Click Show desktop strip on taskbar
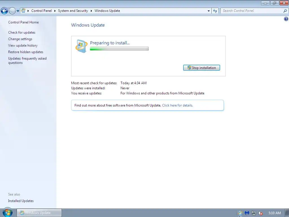This screenshot has height=217, width=289. pos(287,213)
